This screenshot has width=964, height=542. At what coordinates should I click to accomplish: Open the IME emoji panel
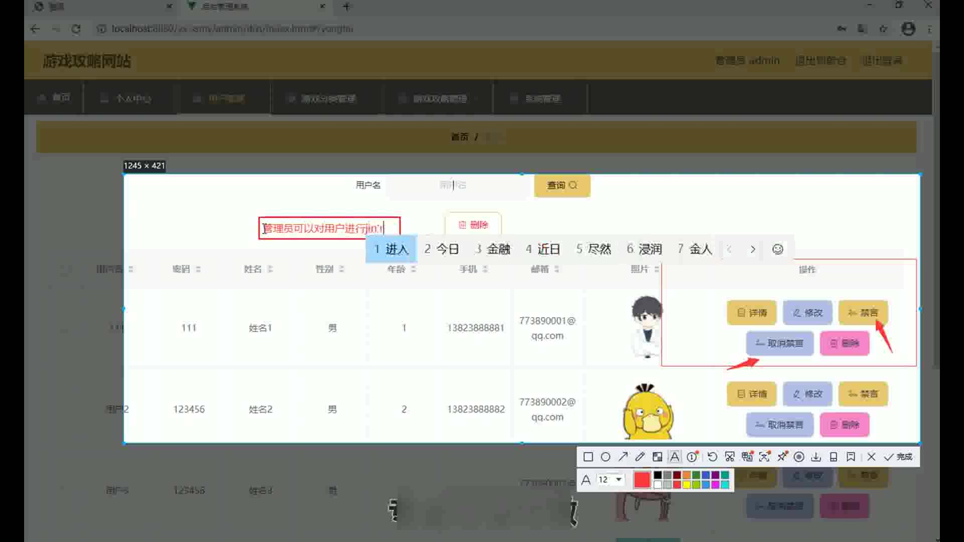pos(777,249)
